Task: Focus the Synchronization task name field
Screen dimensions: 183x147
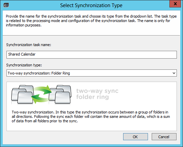Action: click(91, 55)
